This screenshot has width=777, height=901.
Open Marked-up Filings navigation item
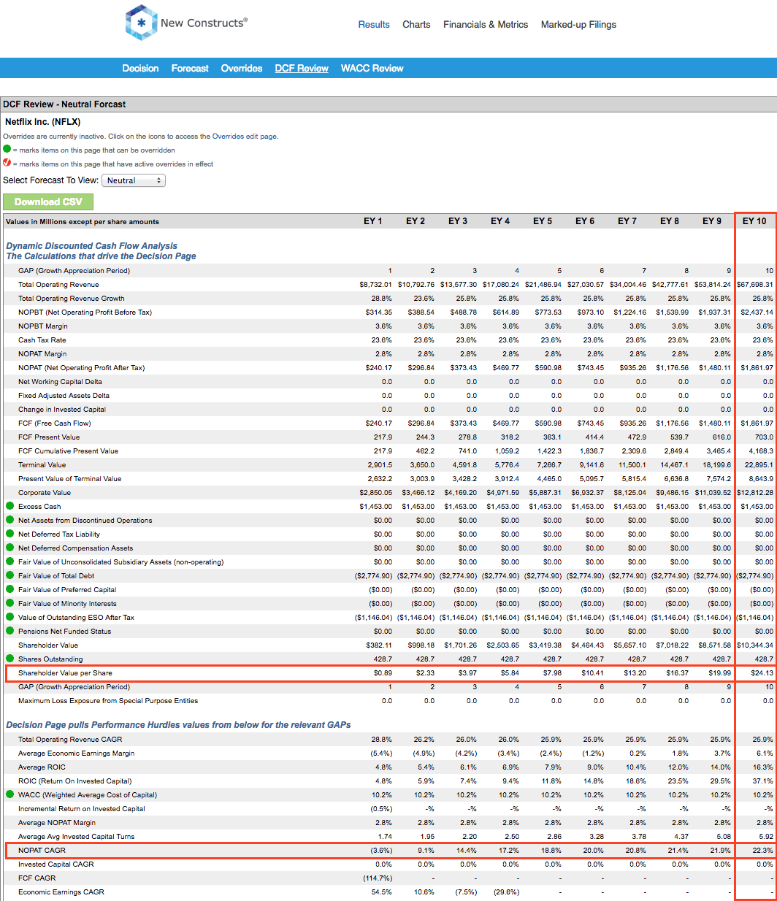578,24
